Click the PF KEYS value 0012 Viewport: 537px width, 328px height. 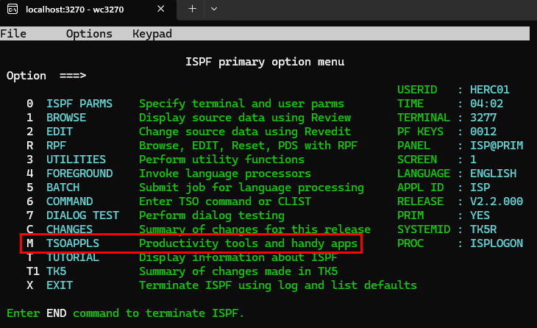(x=483, y=132)
